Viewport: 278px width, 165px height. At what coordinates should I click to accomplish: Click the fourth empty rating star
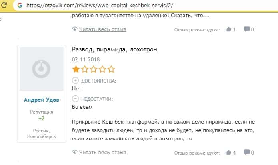coord(102,69)
